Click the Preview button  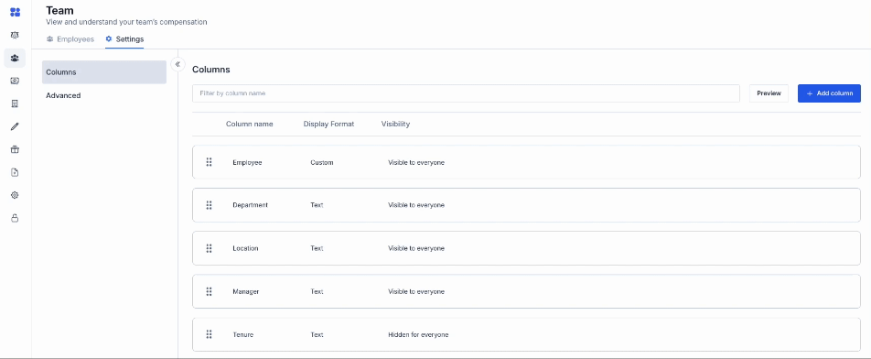click(769, 93)
